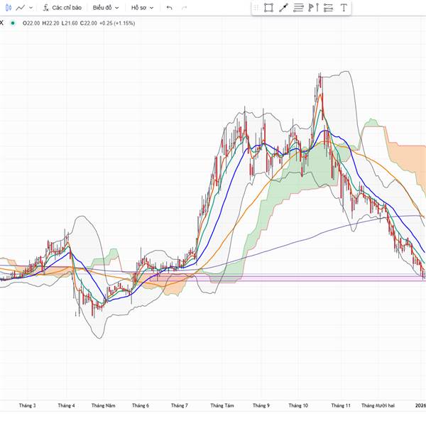Click the Tháng Mười hai axis label
426x426 pixels.
point(378,405)
